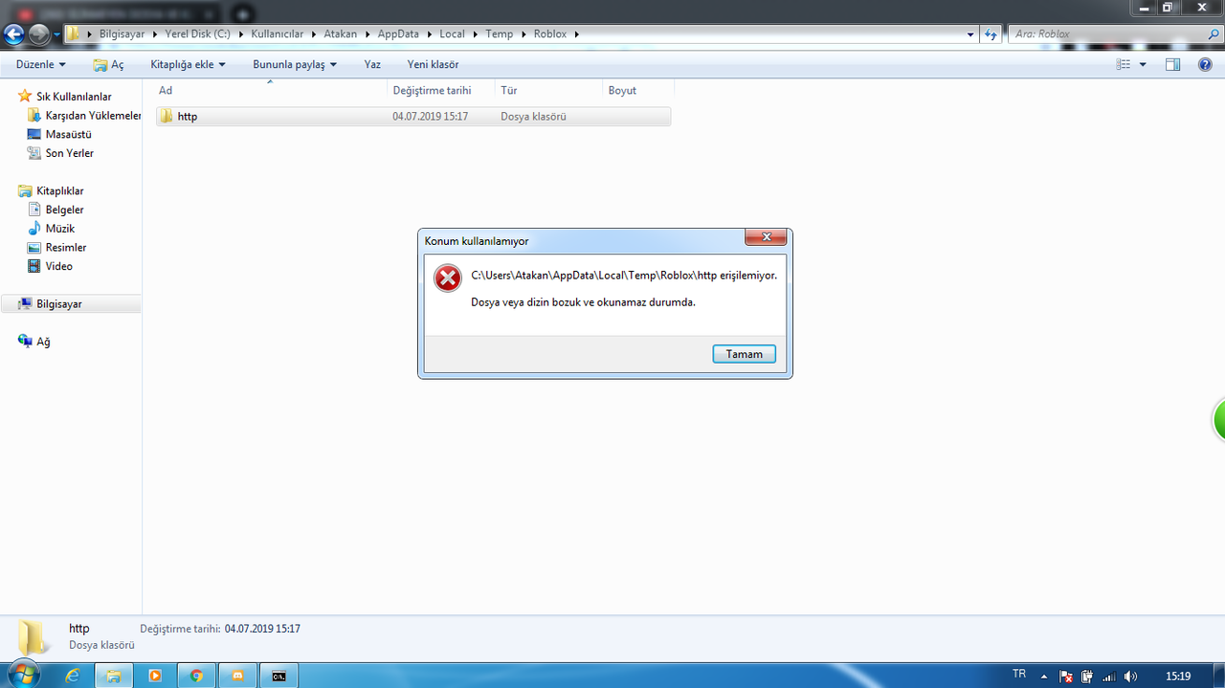Select the http folder in the file list
1225x688 pixels.
pos(413,117)
